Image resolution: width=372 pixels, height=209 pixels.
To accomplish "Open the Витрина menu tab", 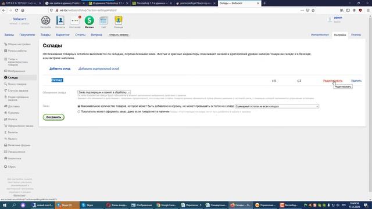I will pyautogui.click(x=96, y=35).
